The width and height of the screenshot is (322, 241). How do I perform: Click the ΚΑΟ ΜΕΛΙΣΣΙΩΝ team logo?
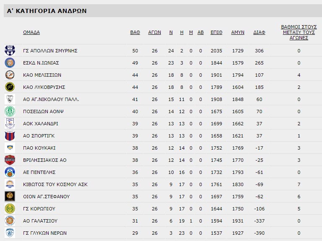pyautogui.click(x=10, y=75)
